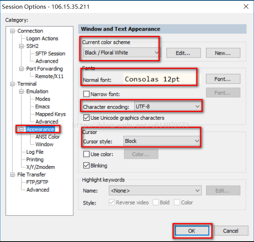This screenshot has width=254, height=242.
Task: Click the cursor Color button
Action: 141,154
